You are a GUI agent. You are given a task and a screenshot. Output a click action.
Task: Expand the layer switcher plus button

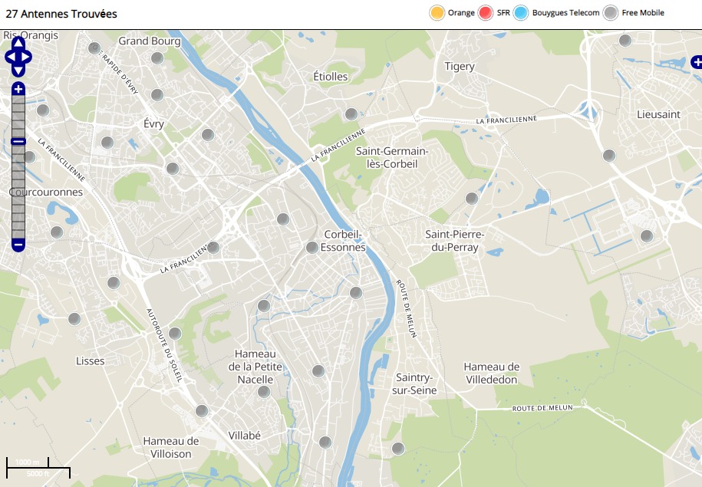click(x=696, y=61)
